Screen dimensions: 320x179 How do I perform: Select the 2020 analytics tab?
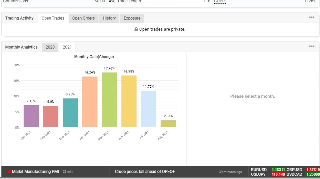tap(50, 47)
